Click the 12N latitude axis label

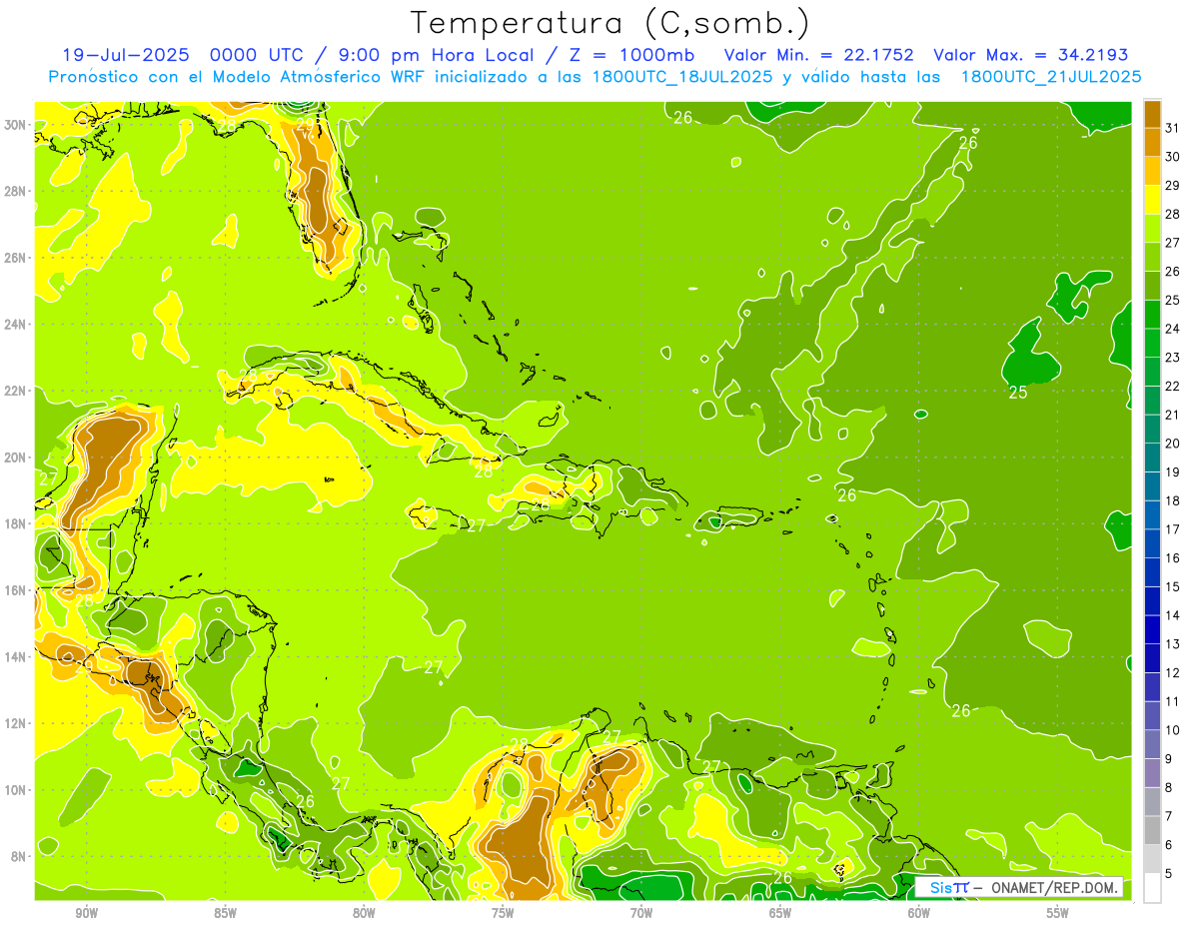click(x=15, y=723)
